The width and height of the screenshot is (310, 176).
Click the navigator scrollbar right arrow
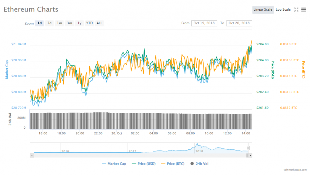pos(250,155)
